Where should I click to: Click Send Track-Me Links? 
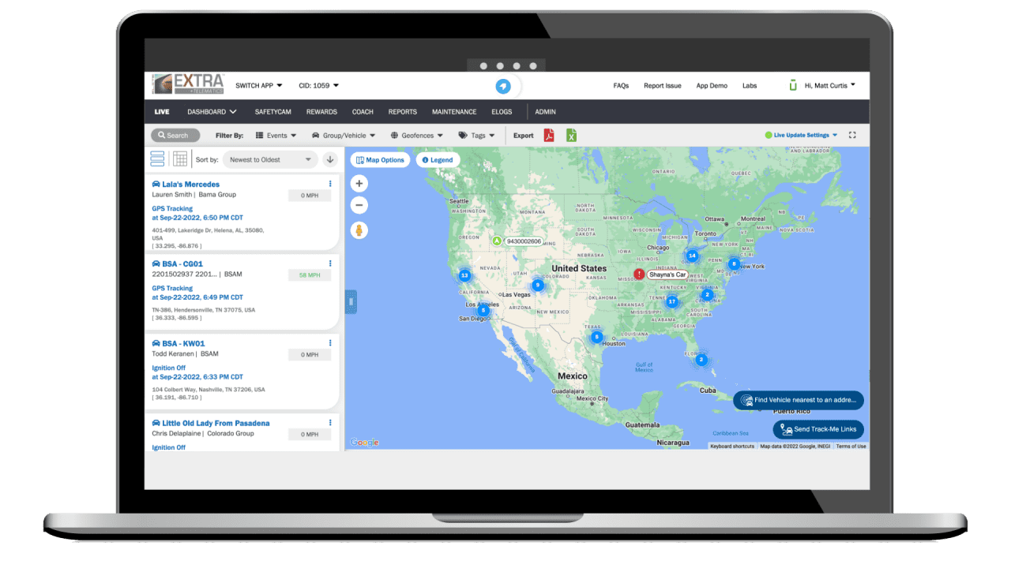coord(818,429)
